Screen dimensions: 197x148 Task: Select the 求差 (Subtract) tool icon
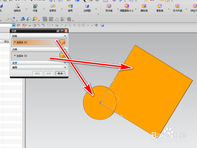35,6
